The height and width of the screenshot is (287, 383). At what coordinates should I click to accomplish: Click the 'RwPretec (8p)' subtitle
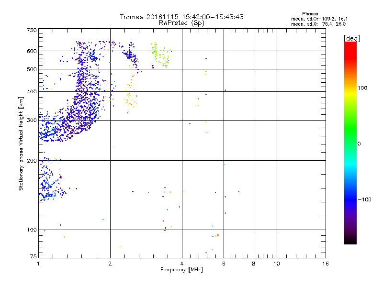tap(181, 23)
